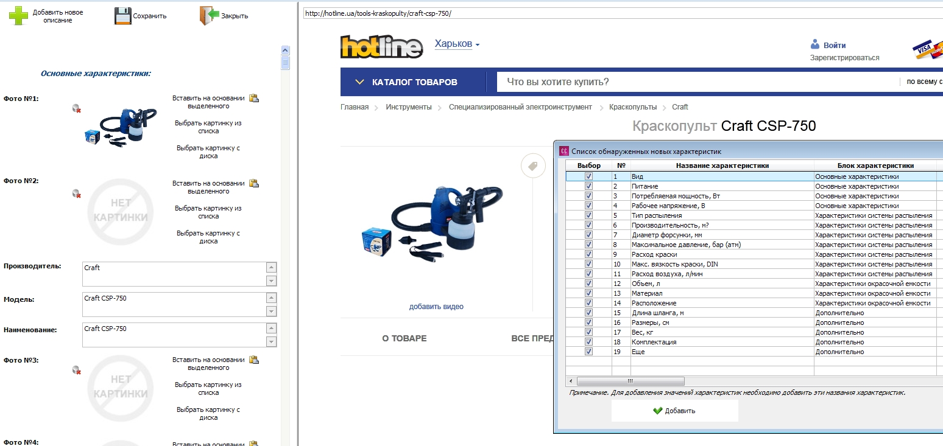Toggle checkbox for row 1 Вид

(588, 176)
